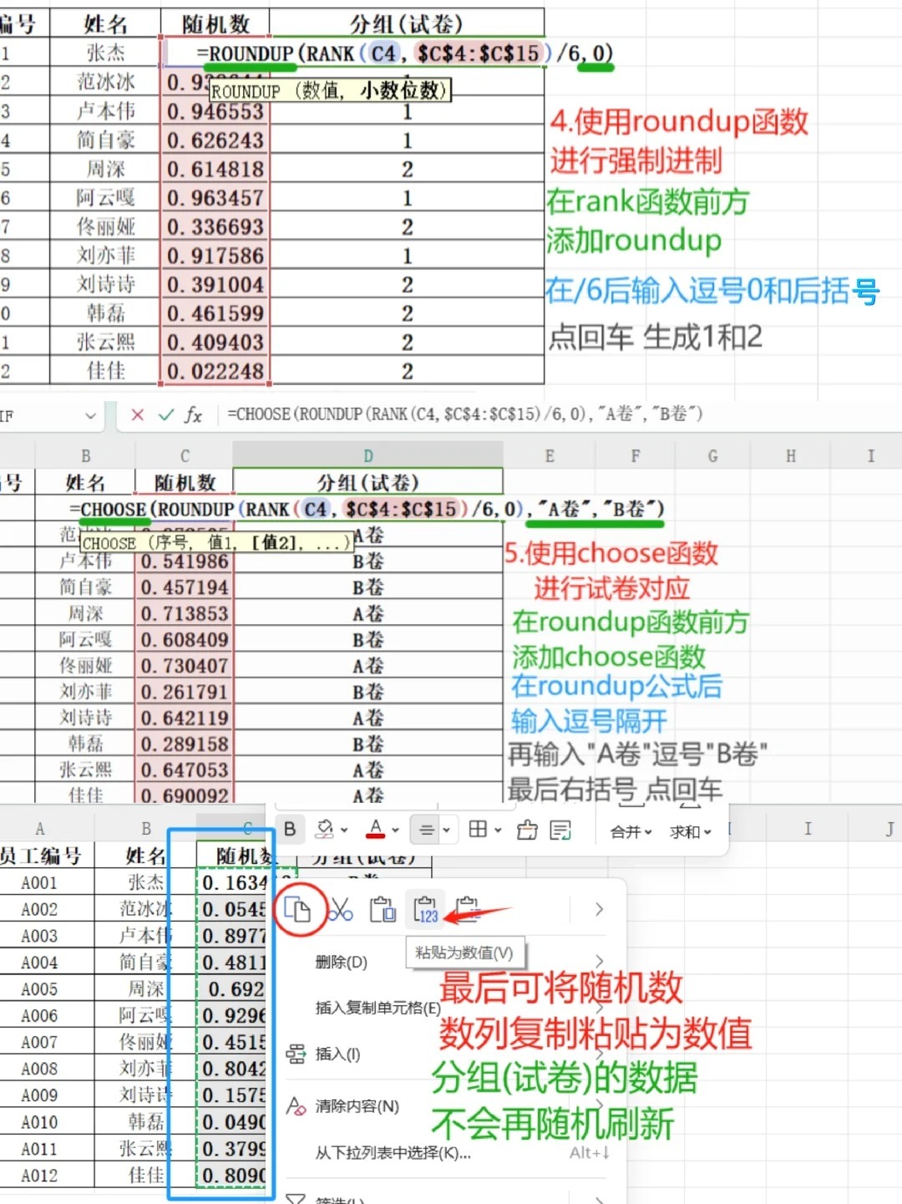The height and width of the screenshot is (1204, 902).
Task: Choose 清除内容(N) from the context menu
Action: pos(357,1106)
